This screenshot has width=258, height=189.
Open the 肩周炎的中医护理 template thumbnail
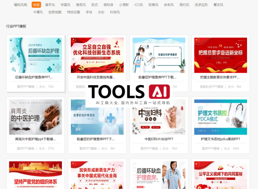35,117
